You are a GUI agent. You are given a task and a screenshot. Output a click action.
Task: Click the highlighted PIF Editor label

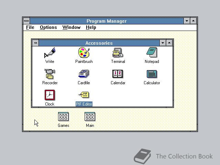(84, 104)
